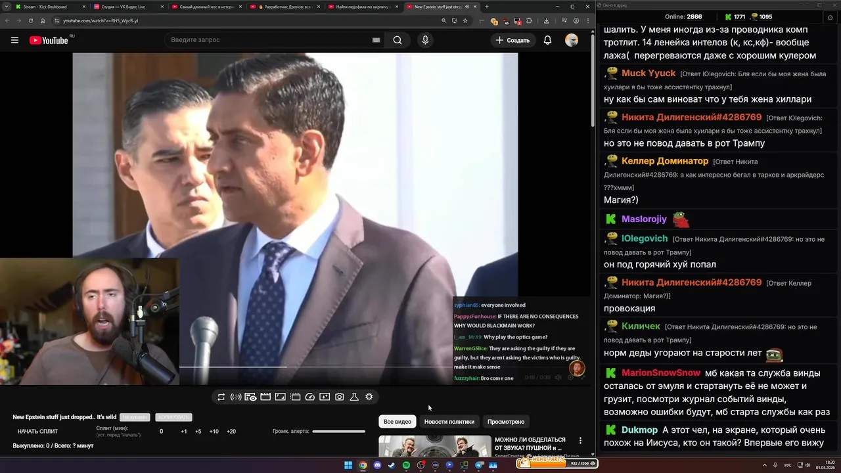
Task: Click the Online: 2866 counter in chat window
Action: point(683,16)
